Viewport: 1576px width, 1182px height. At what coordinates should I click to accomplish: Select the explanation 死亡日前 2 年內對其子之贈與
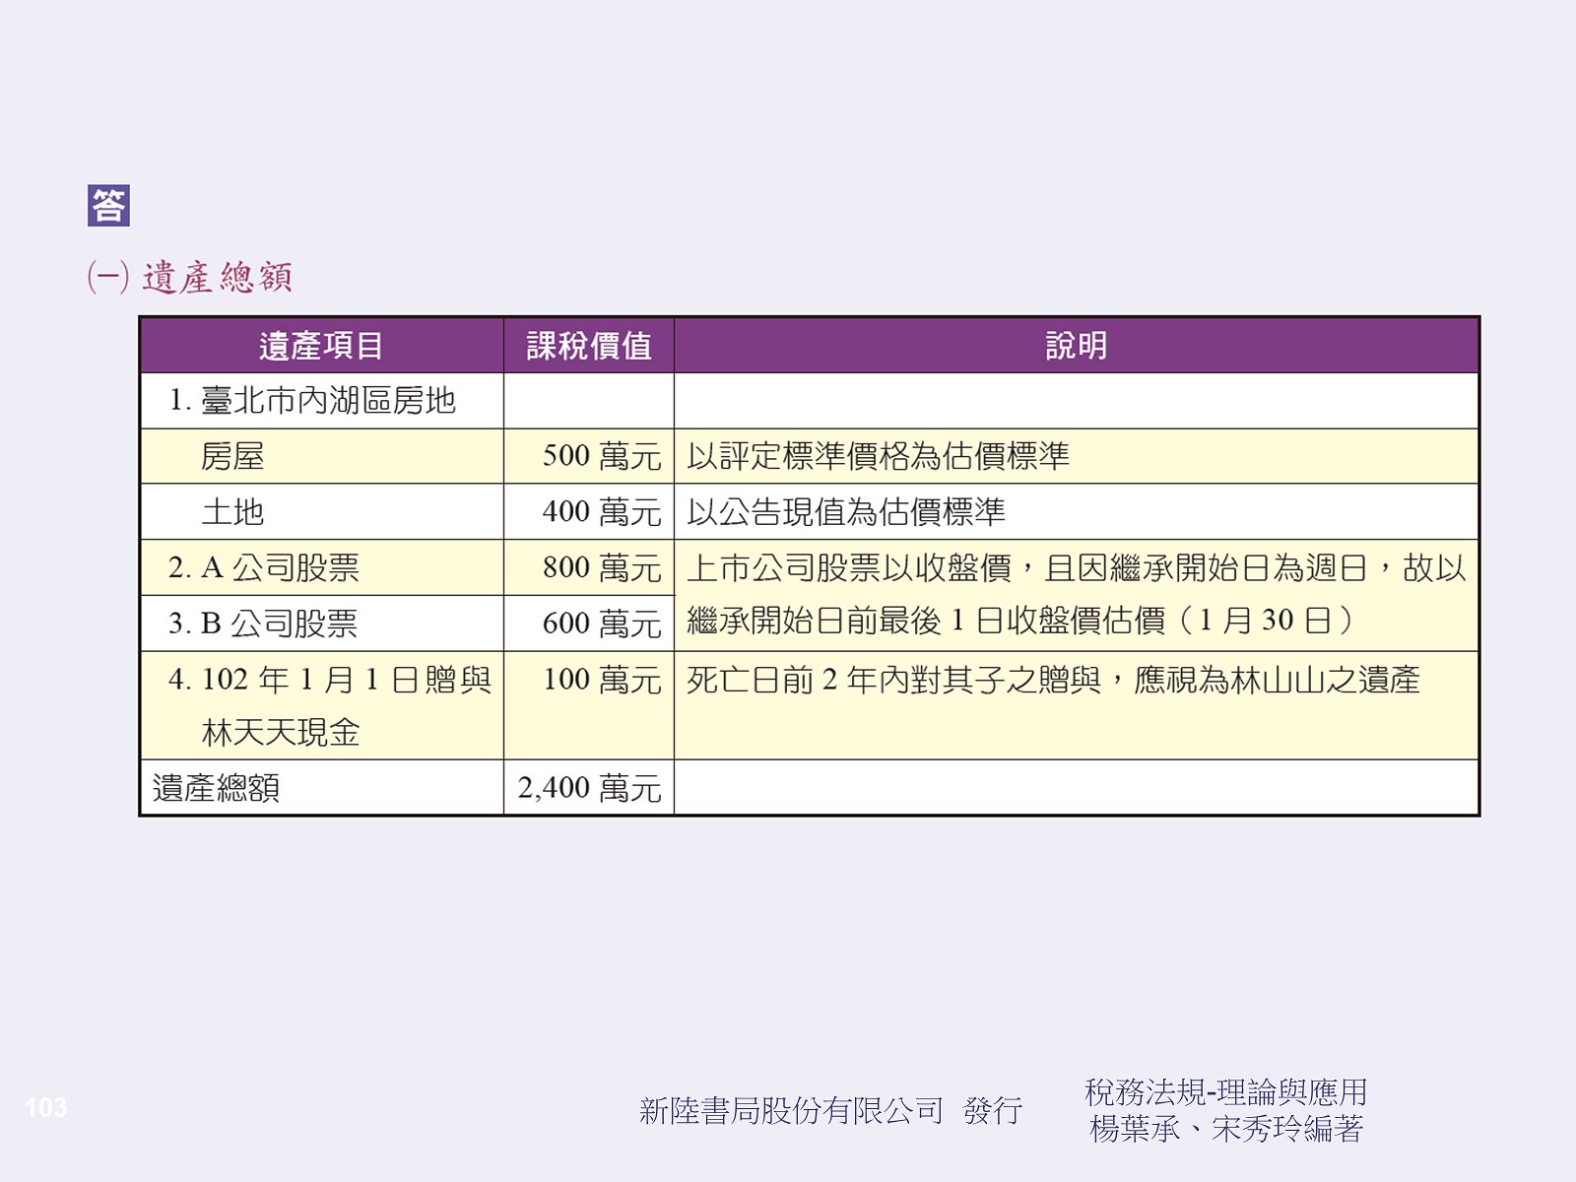(x=1053, y=680)
